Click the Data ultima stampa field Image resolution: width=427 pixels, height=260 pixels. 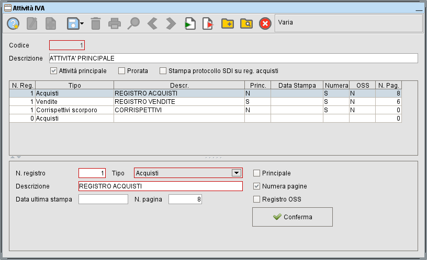coord(103,199)
